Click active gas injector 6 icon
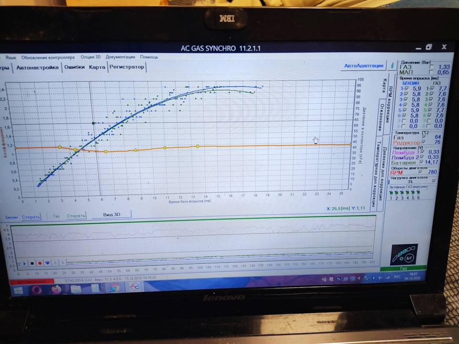Viewport: 459px width, 344px height. pyautogui.click(x=418, y=192)
